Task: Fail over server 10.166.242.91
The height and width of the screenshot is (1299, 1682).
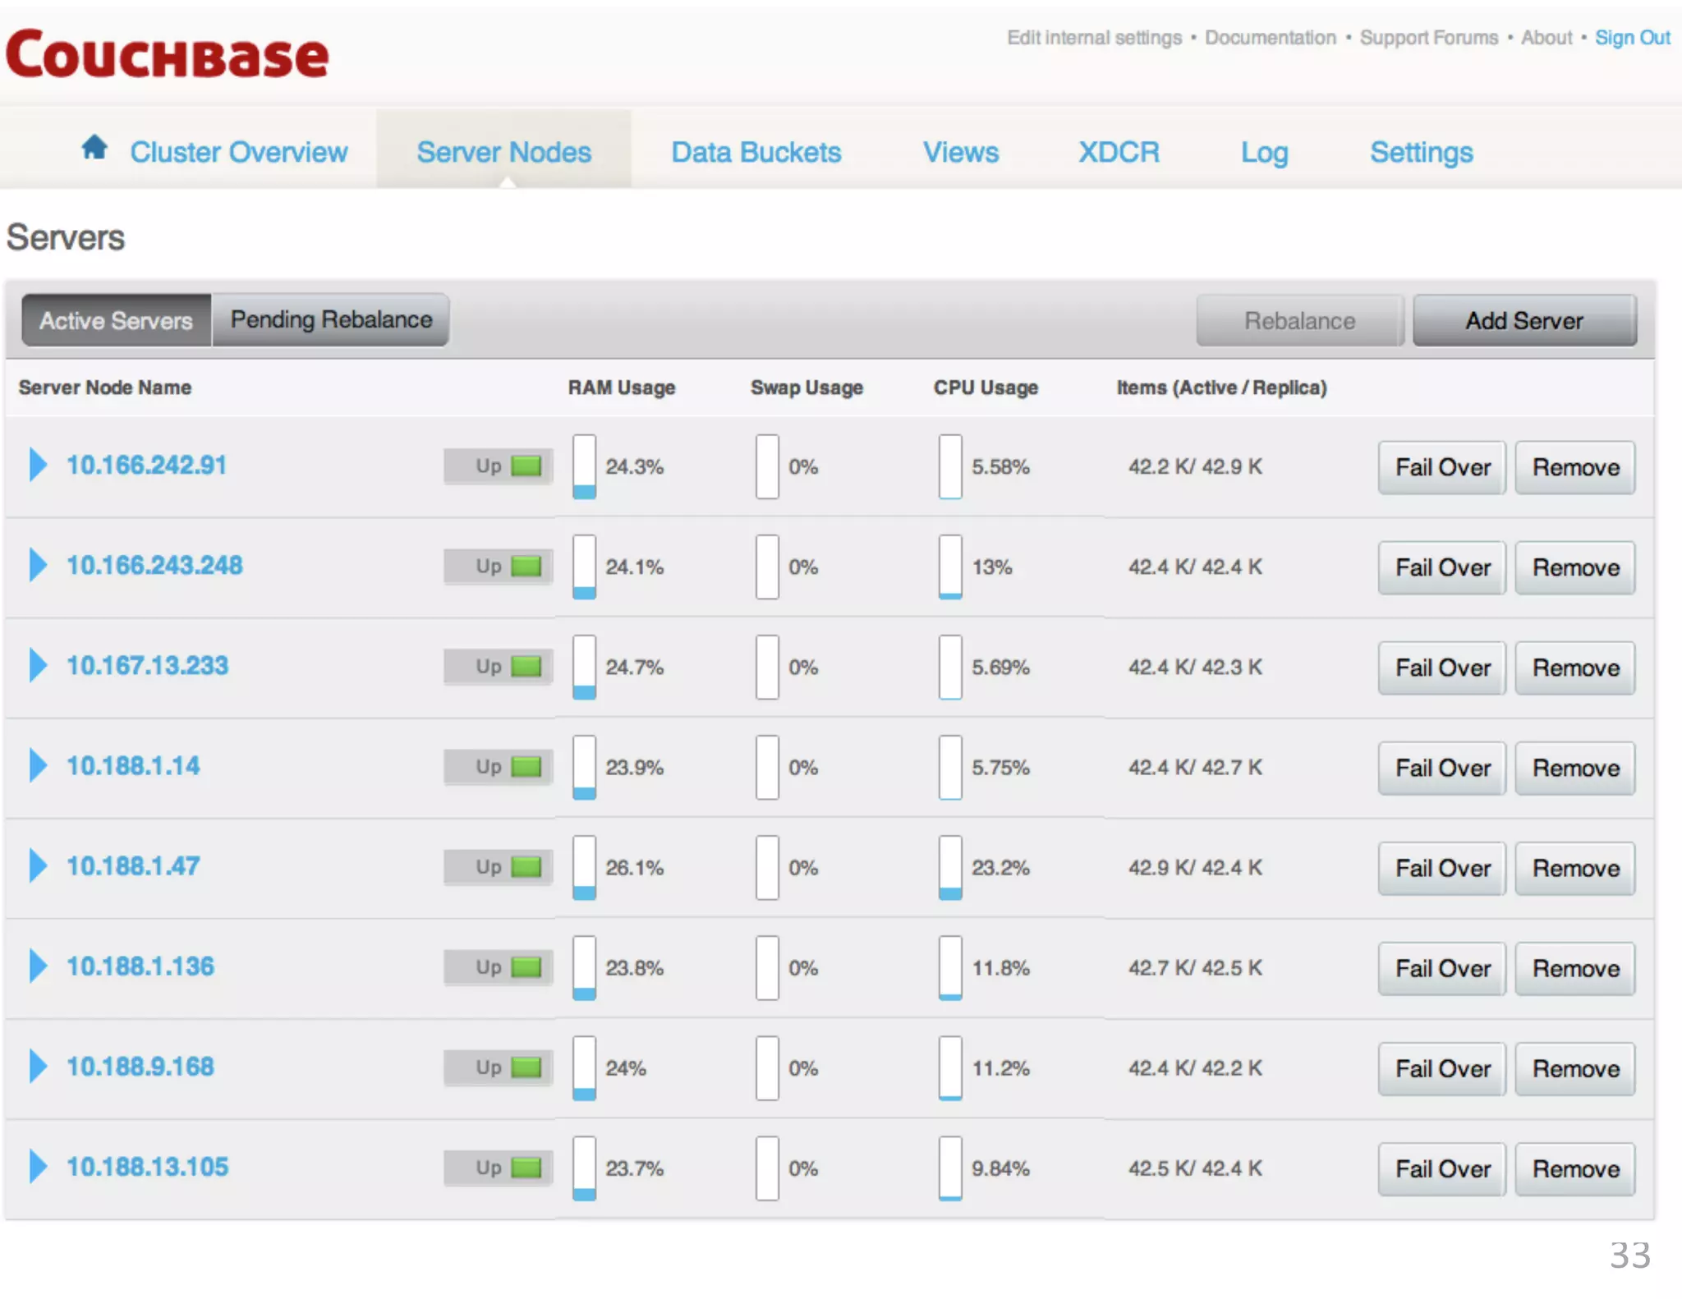Action: 1442,467
